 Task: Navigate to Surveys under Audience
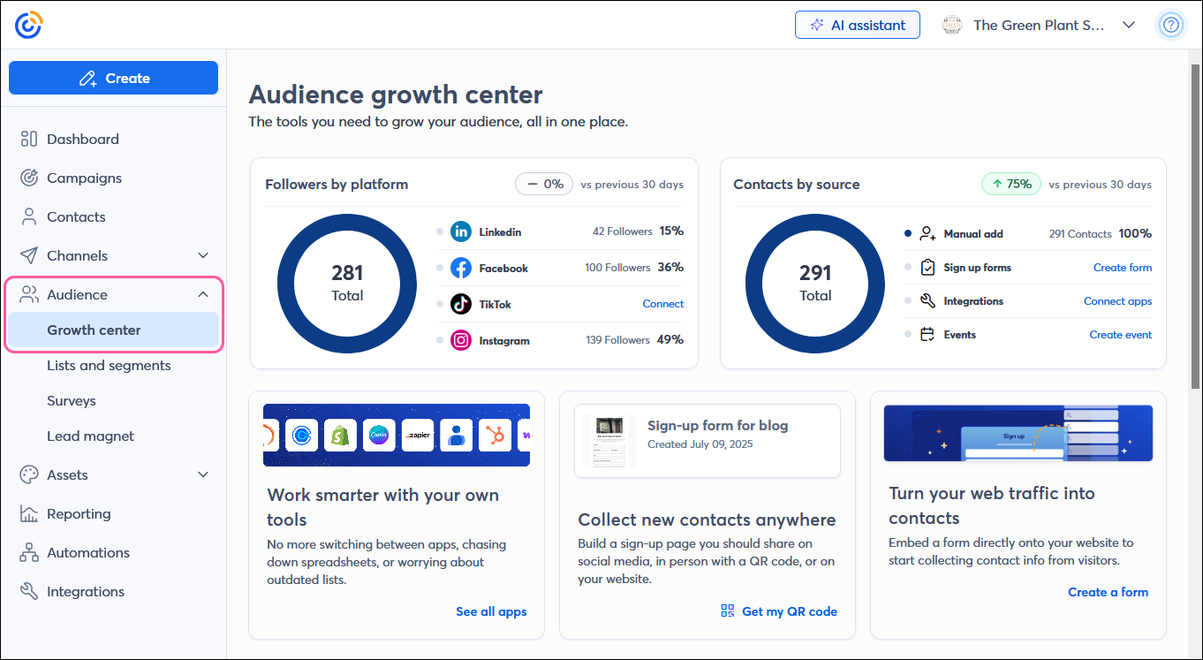(x=71, y=400)
